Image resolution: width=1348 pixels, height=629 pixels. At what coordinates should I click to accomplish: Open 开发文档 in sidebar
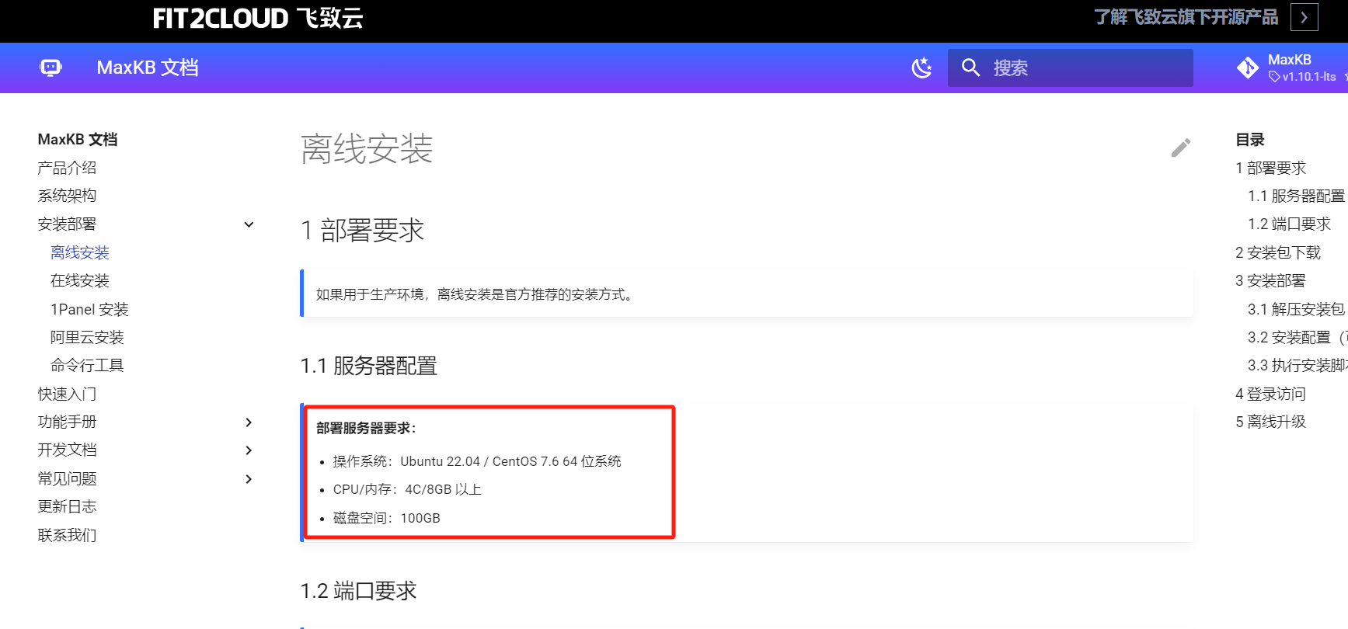click(67, 450)
